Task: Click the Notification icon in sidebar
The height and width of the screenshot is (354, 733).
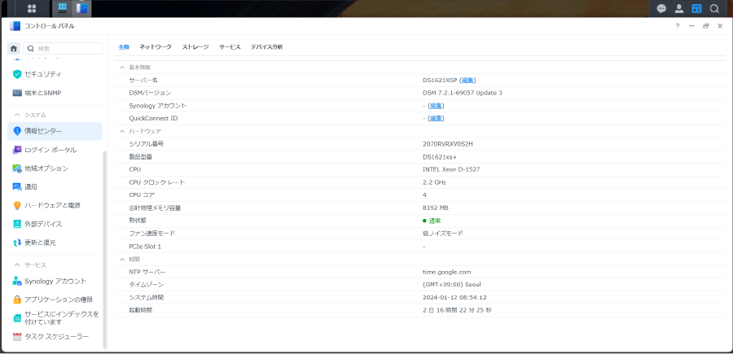Action: 17,187
